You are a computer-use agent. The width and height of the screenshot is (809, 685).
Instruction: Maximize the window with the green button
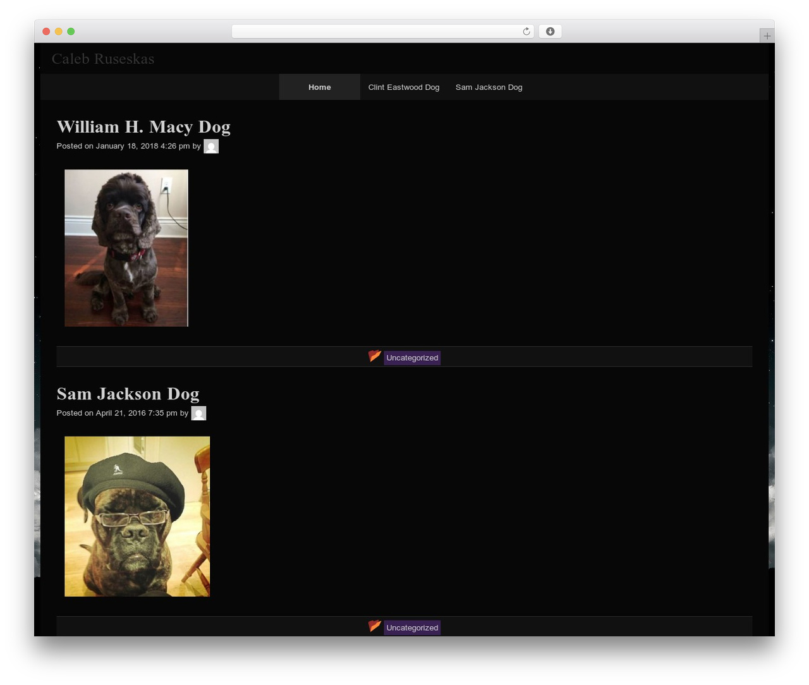[x=71, y=32]
